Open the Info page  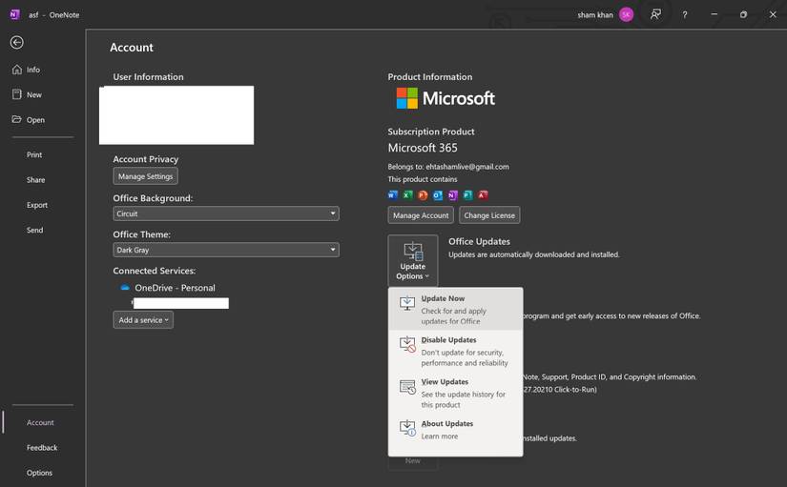[x=32, y=70]
